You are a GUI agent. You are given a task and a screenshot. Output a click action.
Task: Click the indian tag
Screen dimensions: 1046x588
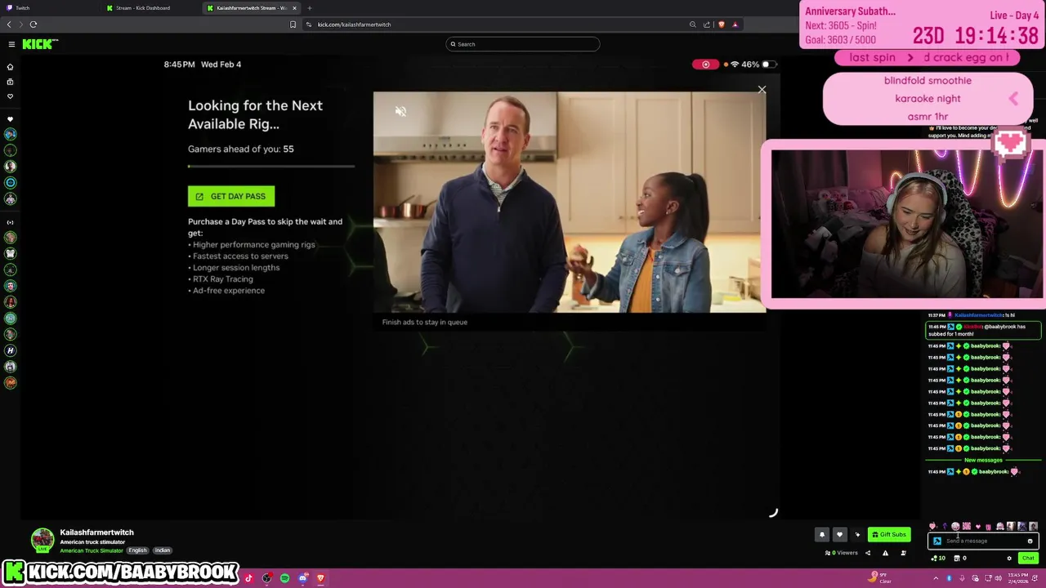click(163, 550)
